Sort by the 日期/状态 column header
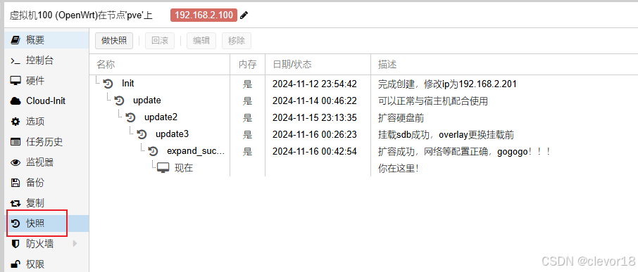This screenshot has height=272, width=638. (318, 64)
